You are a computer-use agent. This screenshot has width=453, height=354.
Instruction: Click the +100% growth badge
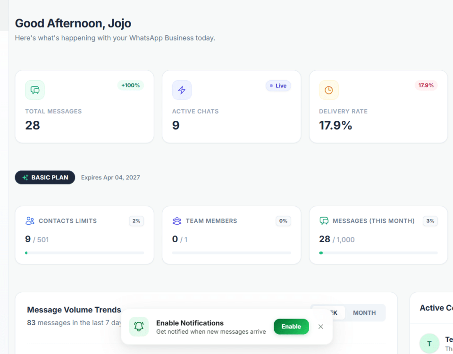130,85
